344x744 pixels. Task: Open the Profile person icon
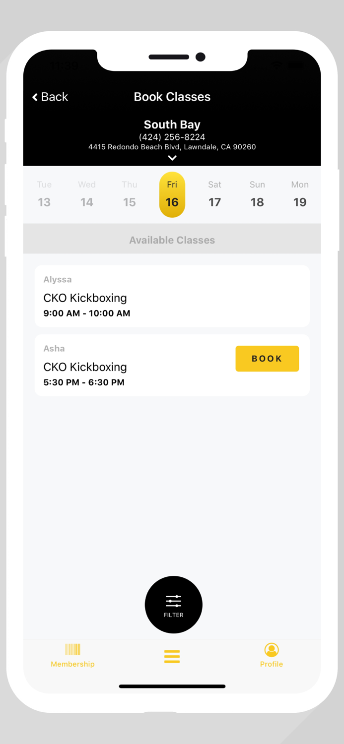(272, 649)
